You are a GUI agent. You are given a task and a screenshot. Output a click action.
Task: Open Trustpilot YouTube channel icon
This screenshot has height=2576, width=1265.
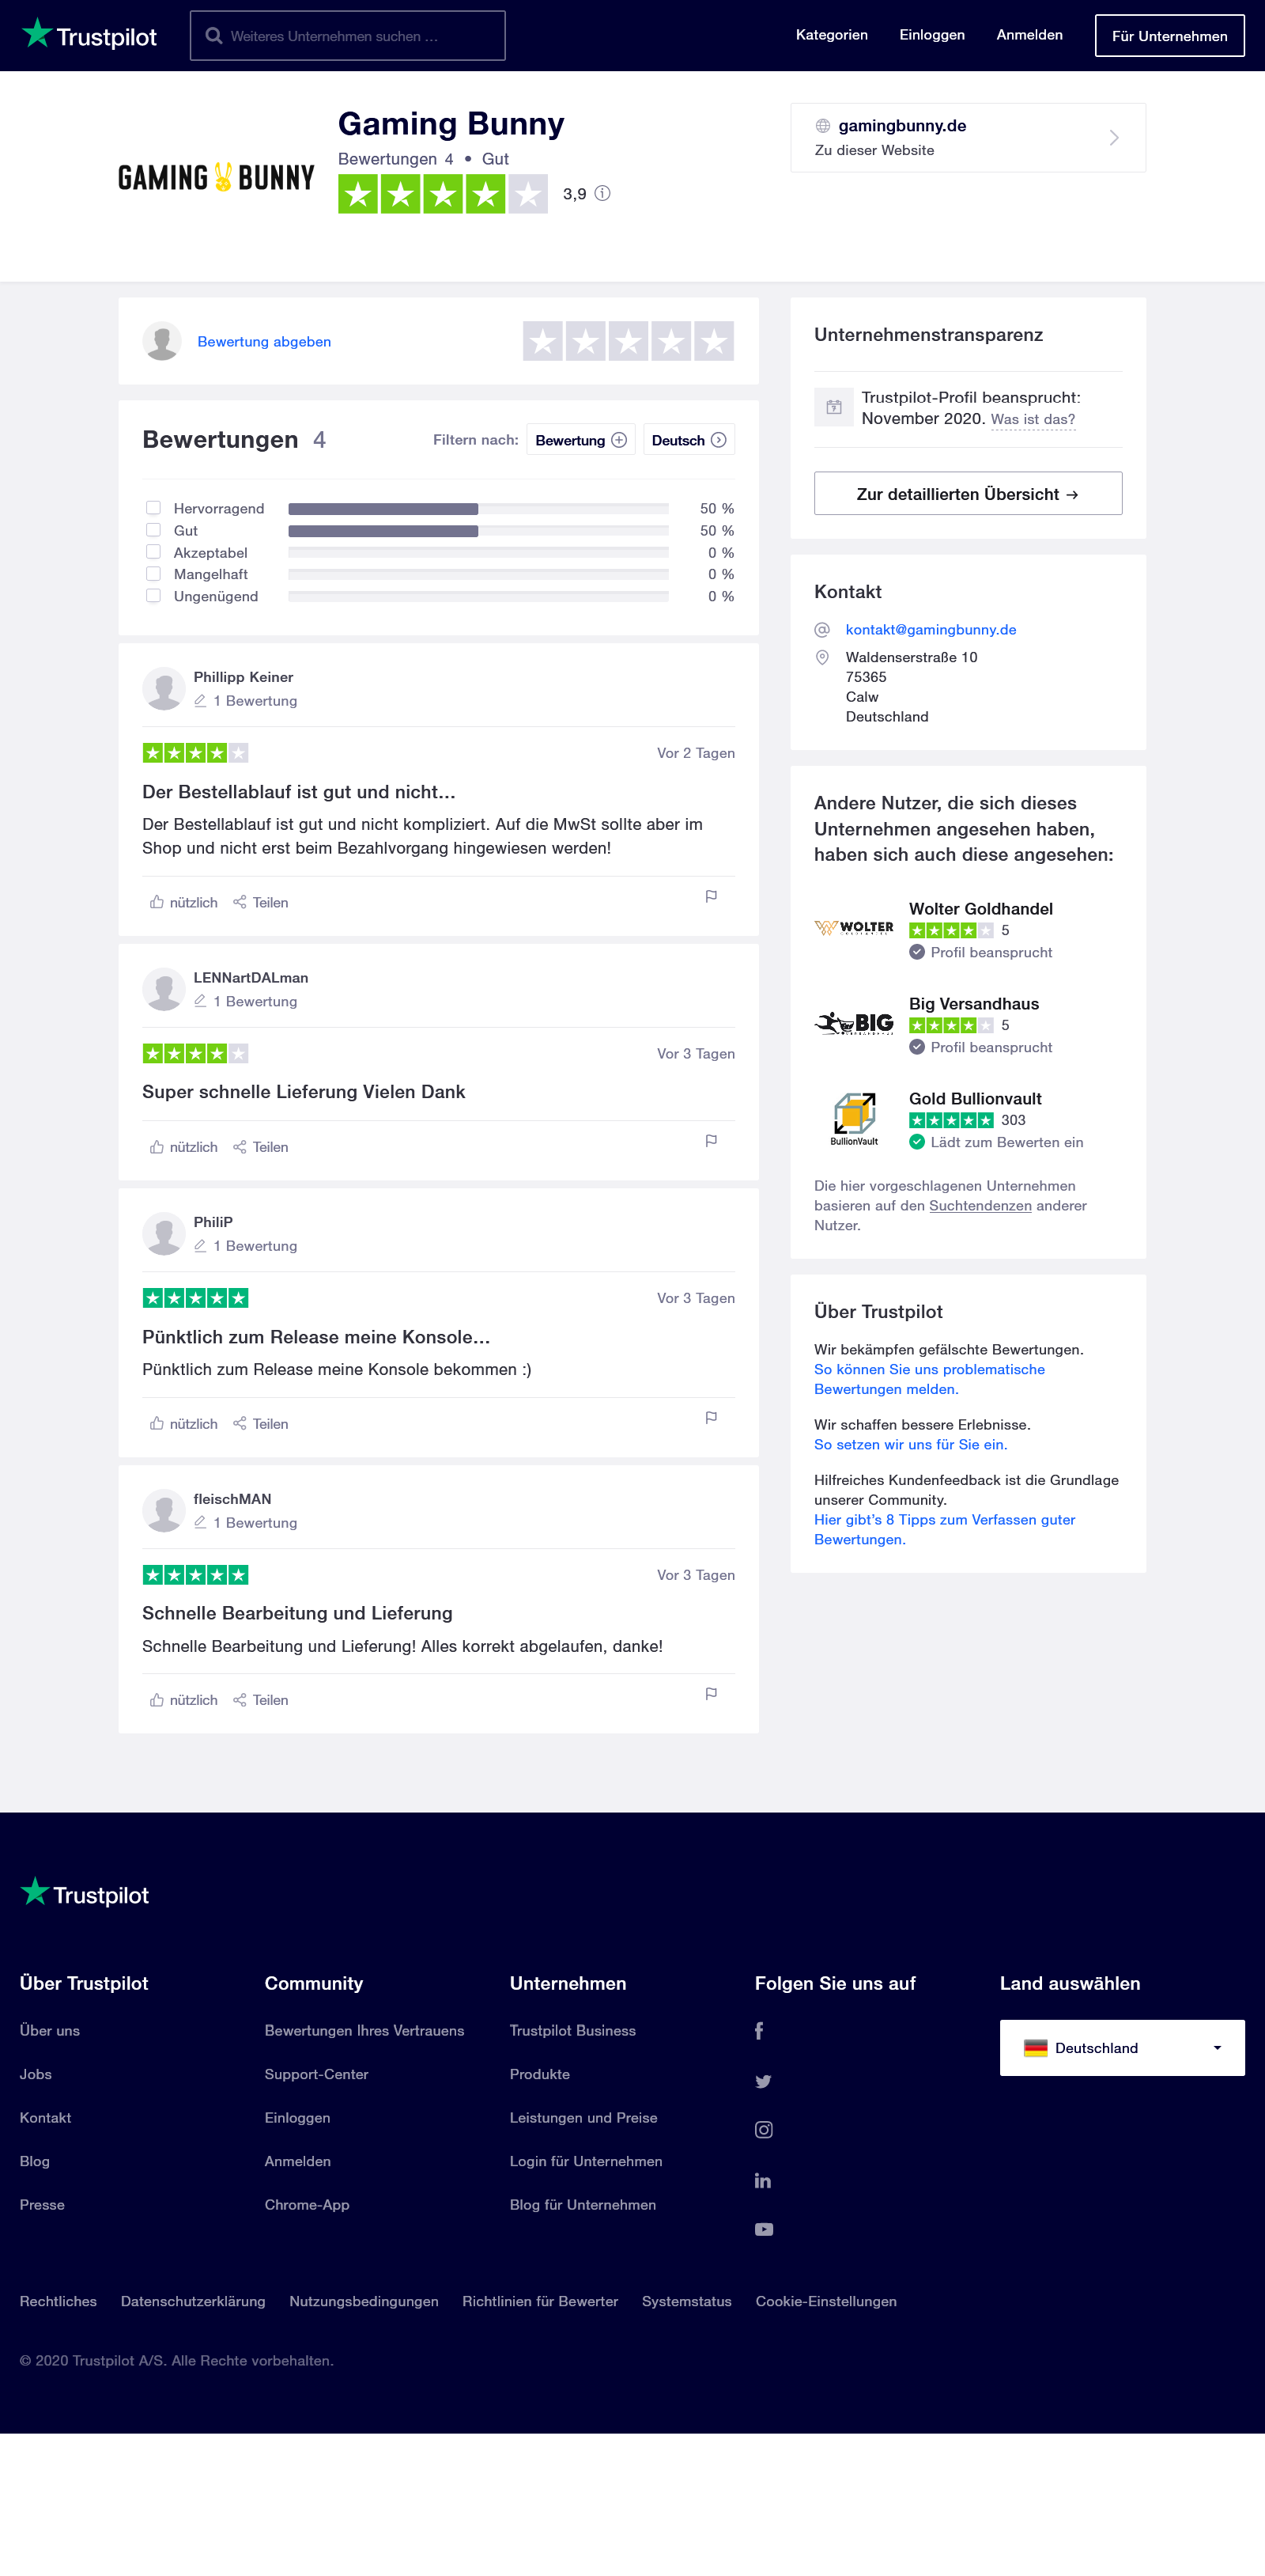764,2229
